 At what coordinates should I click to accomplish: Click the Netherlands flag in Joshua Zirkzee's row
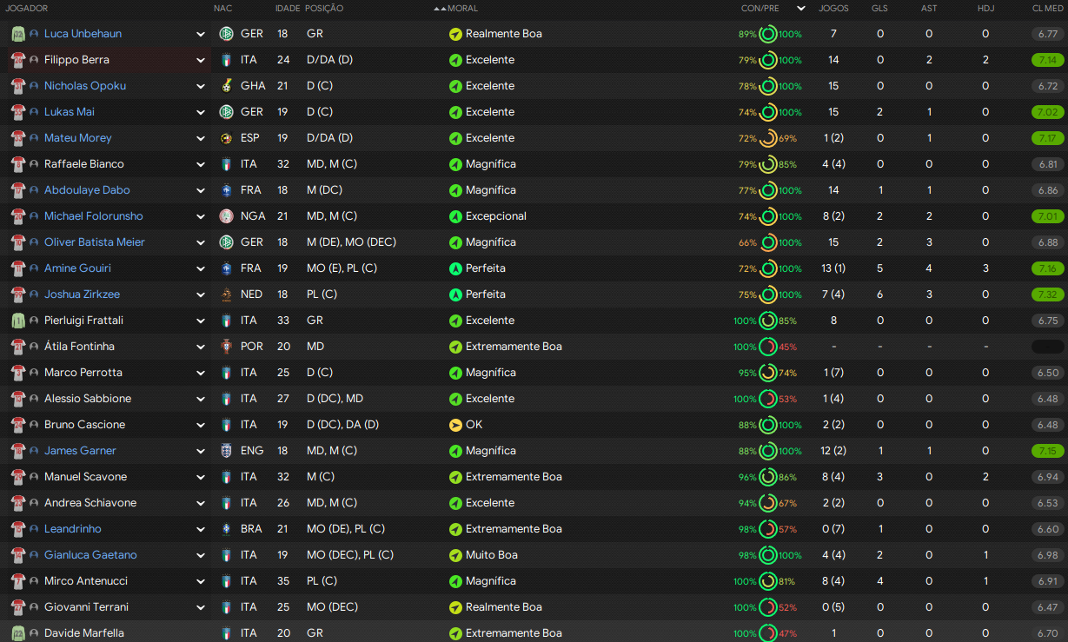tap(227, 295)
